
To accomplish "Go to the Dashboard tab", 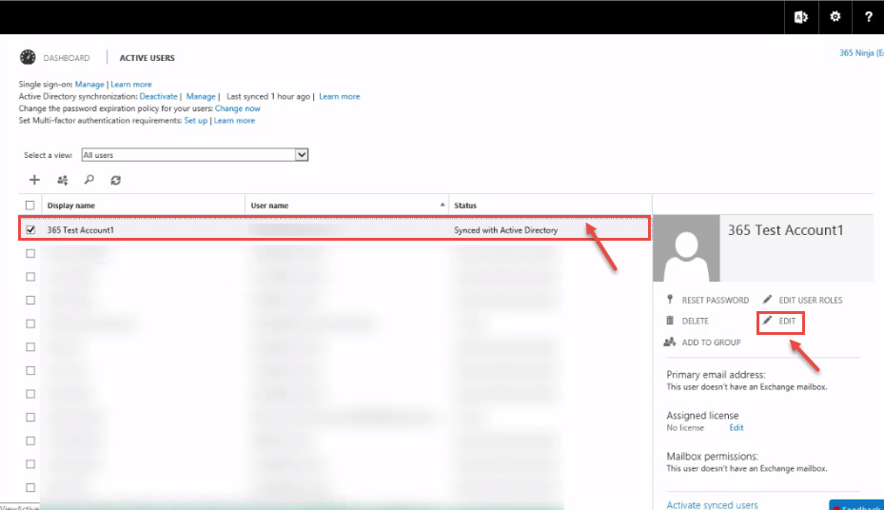I will pyautogui.click(x=66, y=57).
